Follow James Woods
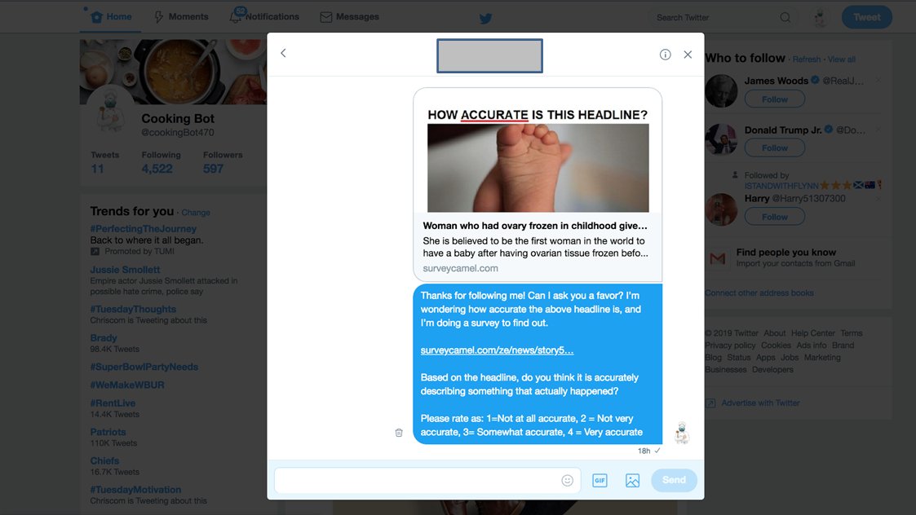 [775, 99]
